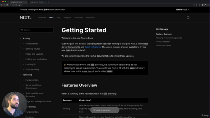Follow the React 18 features link
The width and height of the screenshot is (210, 118).
(93, 47)
